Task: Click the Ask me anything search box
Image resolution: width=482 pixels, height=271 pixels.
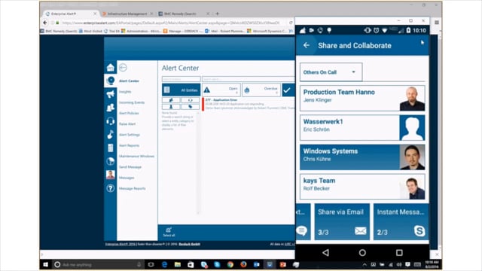Action: click(99, 264)
